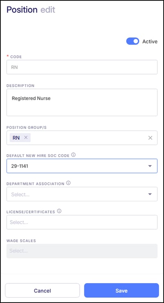Open the SOC code 29-1141 dropdown arrow
The height and width of the screenshot is (303, 164).
(150, 166)
